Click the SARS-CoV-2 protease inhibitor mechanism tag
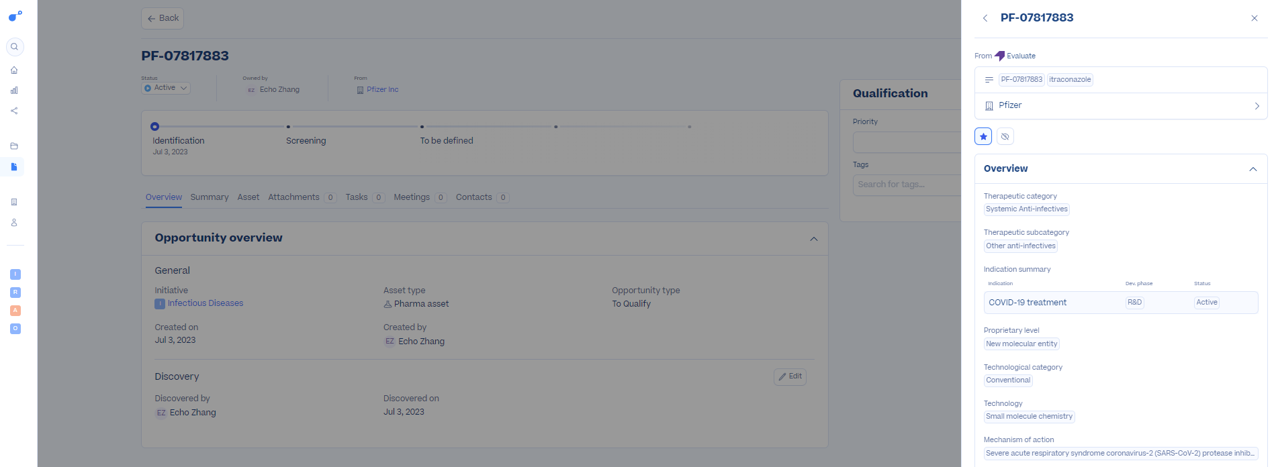Image resolution: width=1274 pixels, height=467 pixels. [1121, 454]
